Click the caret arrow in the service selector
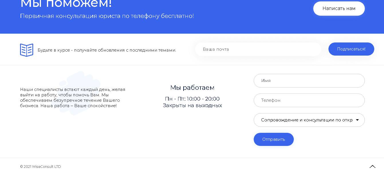Image resolution: width=384 pixels, height=175 pixels. coord(357,120)
